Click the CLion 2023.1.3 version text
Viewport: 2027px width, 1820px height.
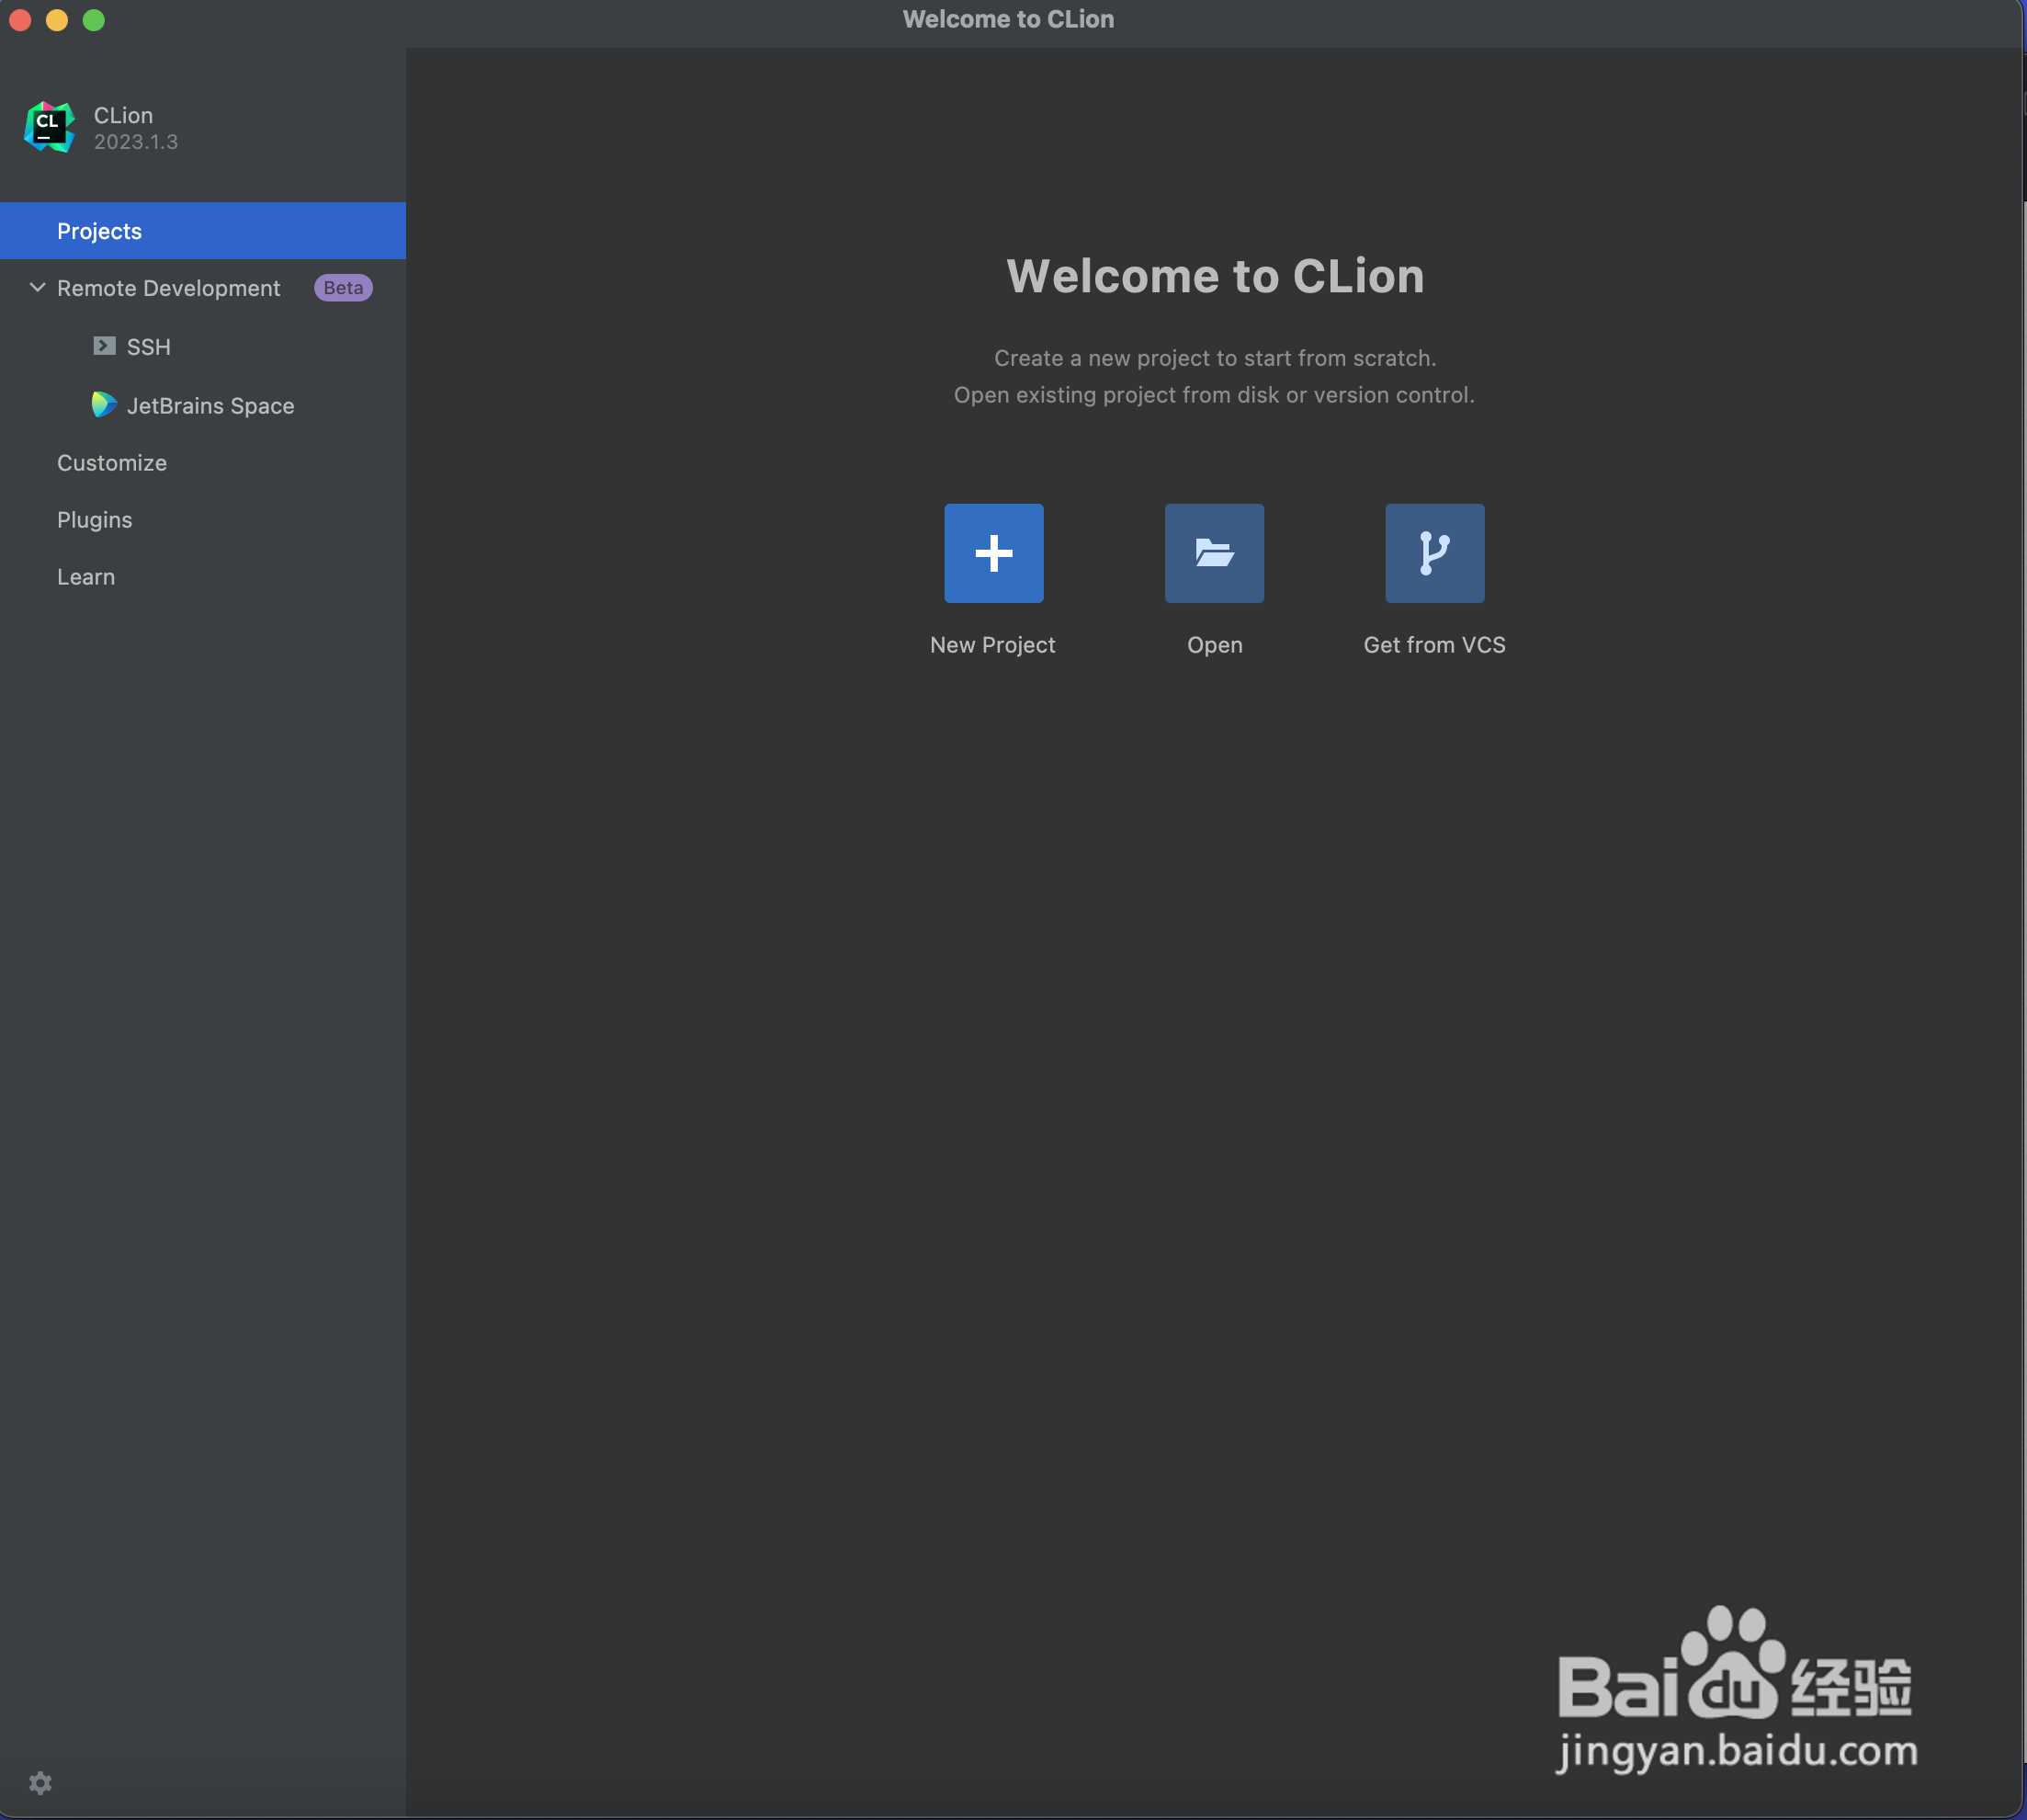click(136, 142)
